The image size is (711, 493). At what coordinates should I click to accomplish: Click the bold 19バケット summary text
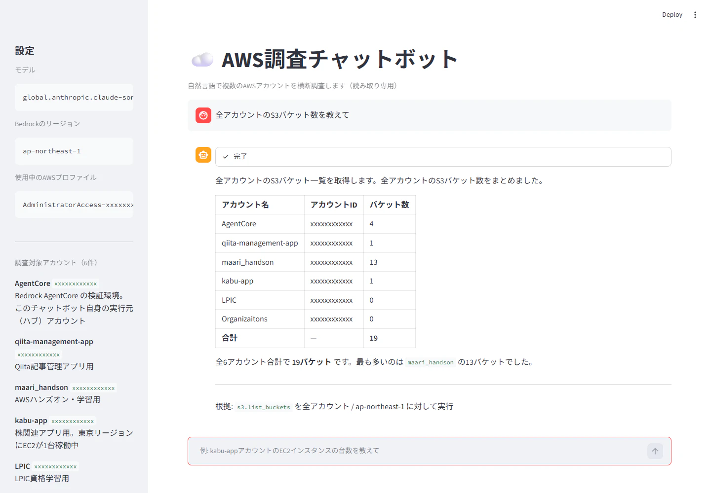tap(312, 362)
